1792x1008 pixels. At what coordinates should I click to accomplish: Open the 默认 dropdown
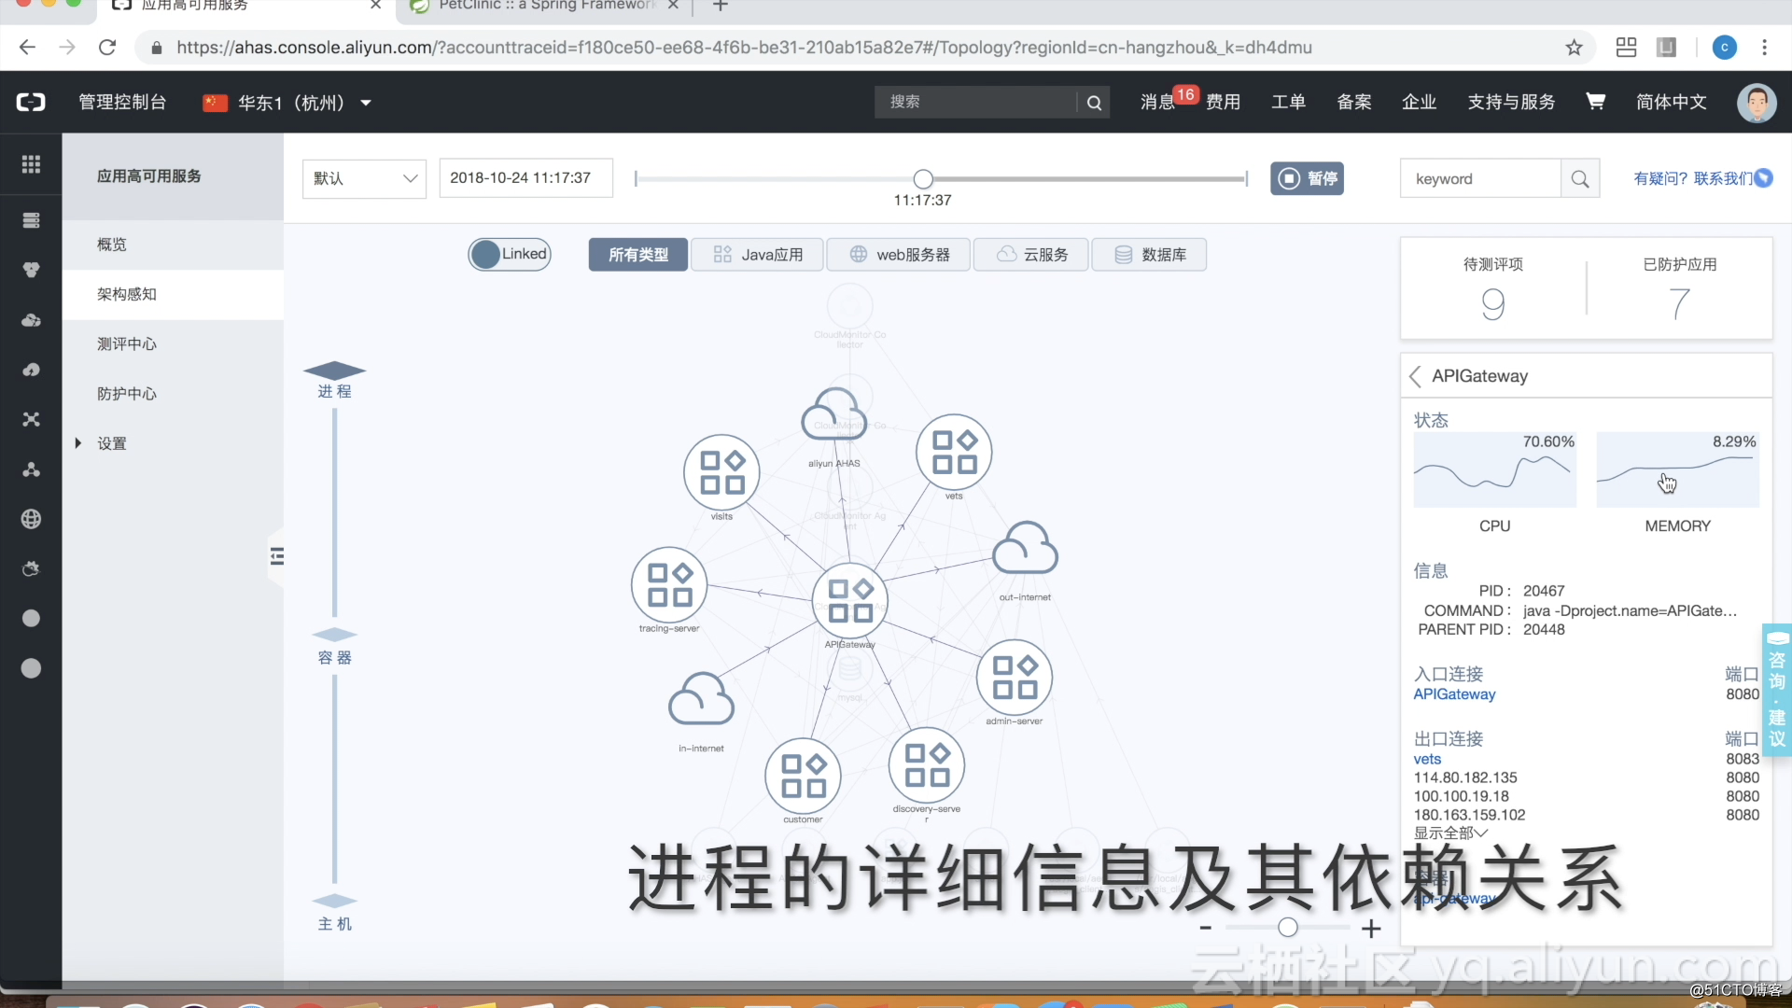(364, 178)
